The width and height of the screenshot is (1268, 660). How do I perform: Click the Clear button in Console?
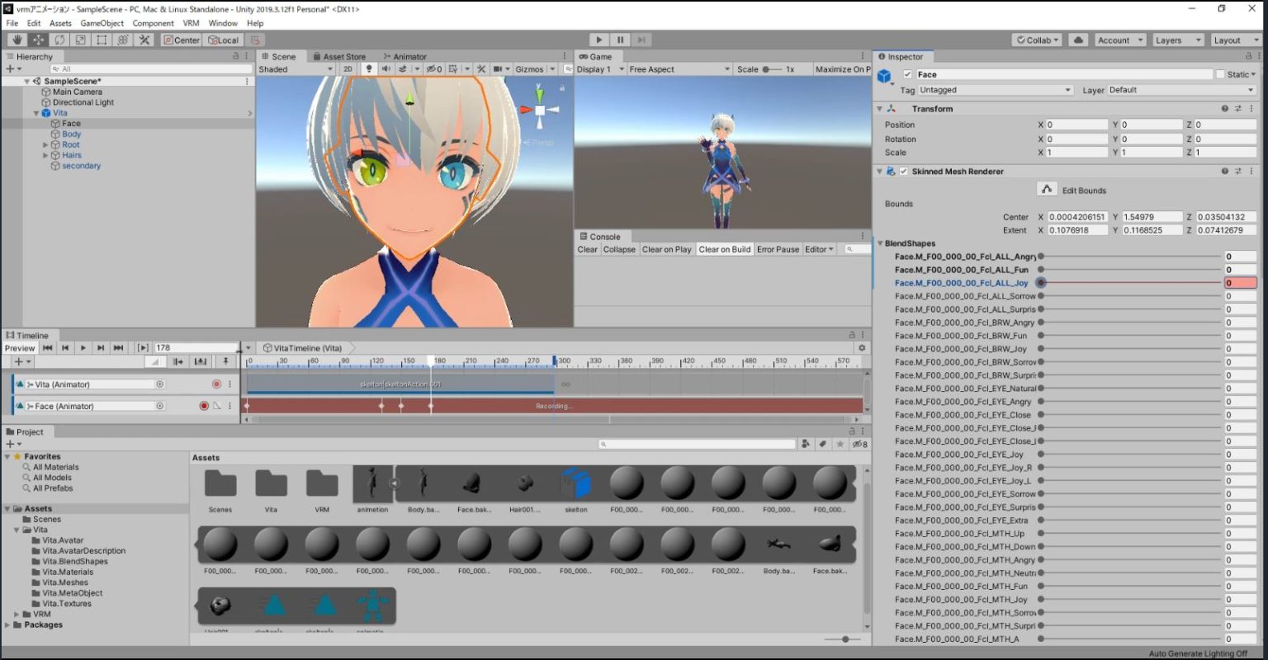(588, 249)
